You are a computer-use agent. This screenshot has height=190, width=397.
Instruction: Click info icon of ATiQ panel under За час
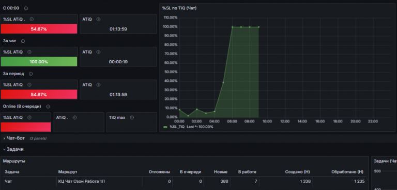point(98,52)
